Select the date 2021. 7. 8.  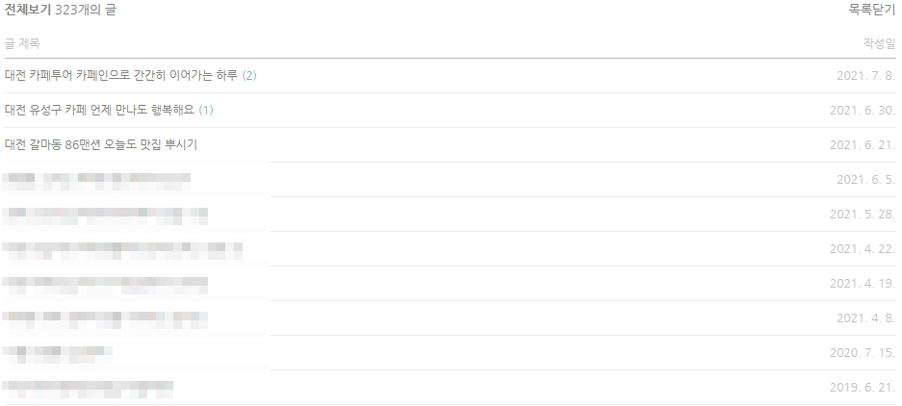point(866,75)
